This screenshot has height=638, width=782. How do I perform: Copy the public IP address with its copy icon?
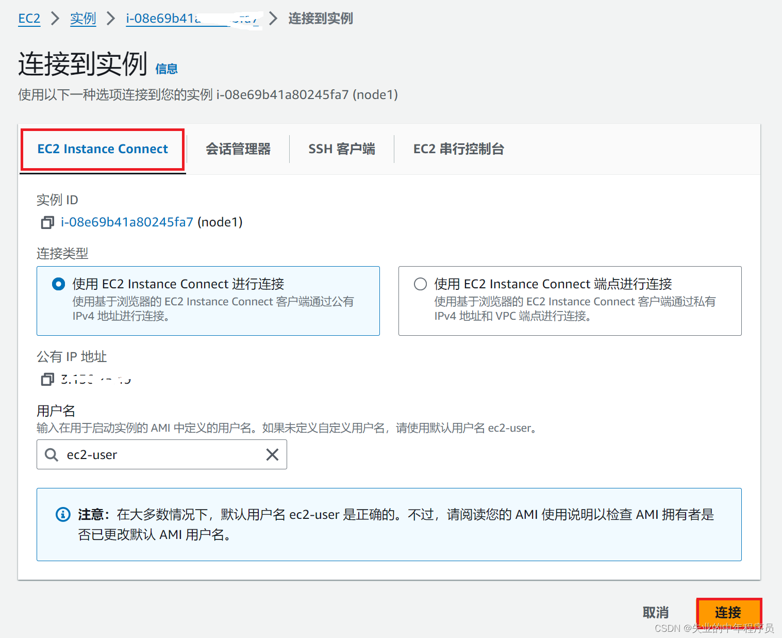[47, 380]
